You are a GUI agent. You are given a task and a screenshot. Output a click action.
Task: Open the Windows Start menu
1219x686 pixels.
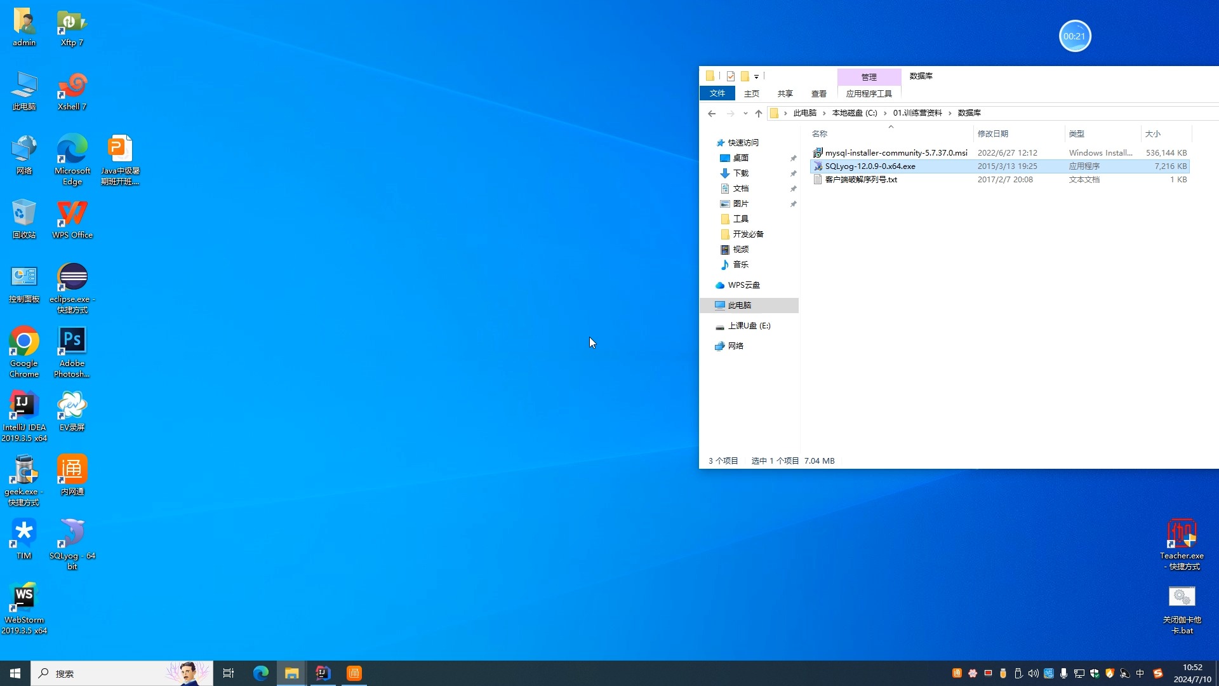pyautogui.click(x=15, y=673)
